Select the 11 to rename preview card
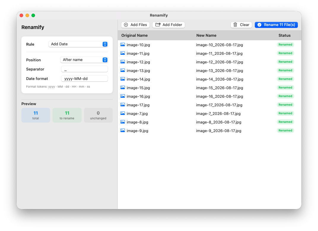318x231 pixels. pyautogui.click(x=67, y=115)
